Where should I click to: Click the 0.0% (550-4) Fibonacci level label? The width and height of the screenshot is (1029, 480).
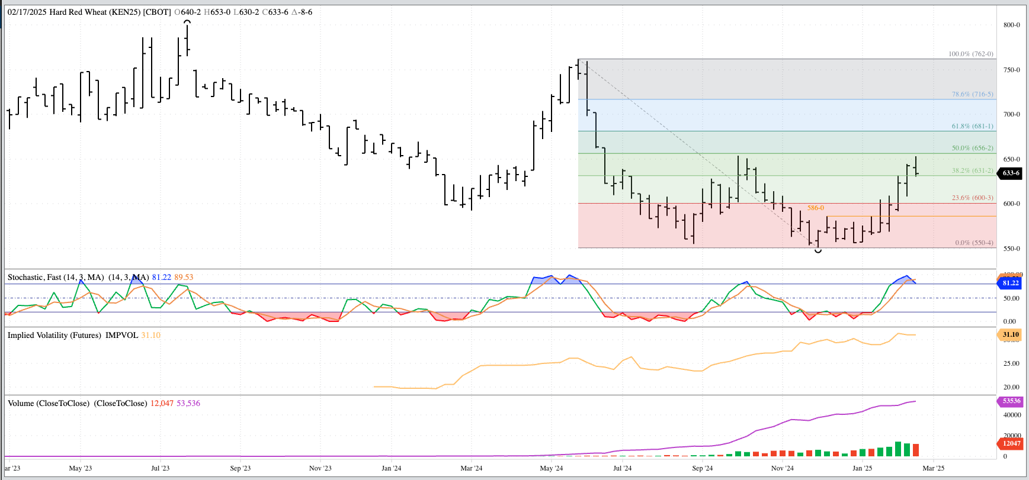[974, 243]
